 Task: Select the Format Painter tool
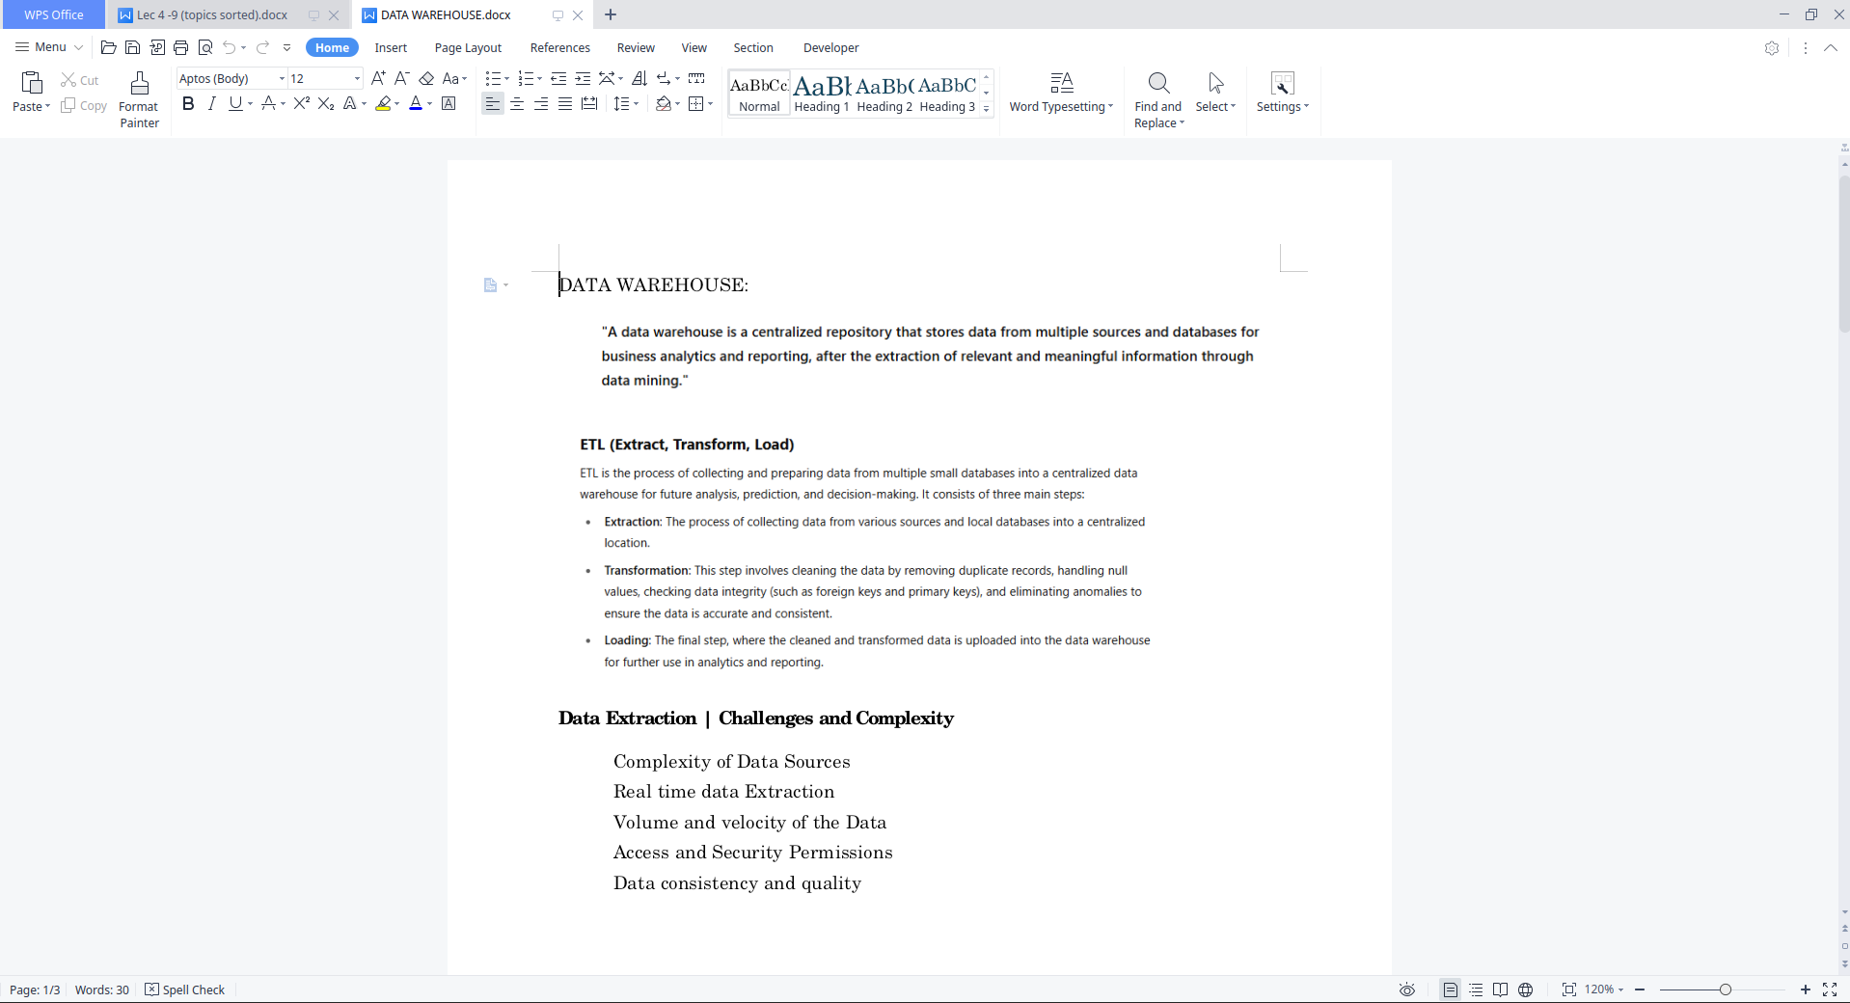click(139, 95)
